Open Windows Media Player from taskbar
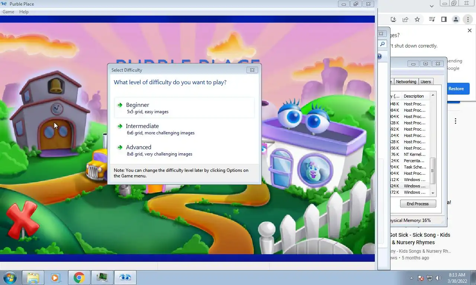Screen dimensions: 476x285 [56, 278]
